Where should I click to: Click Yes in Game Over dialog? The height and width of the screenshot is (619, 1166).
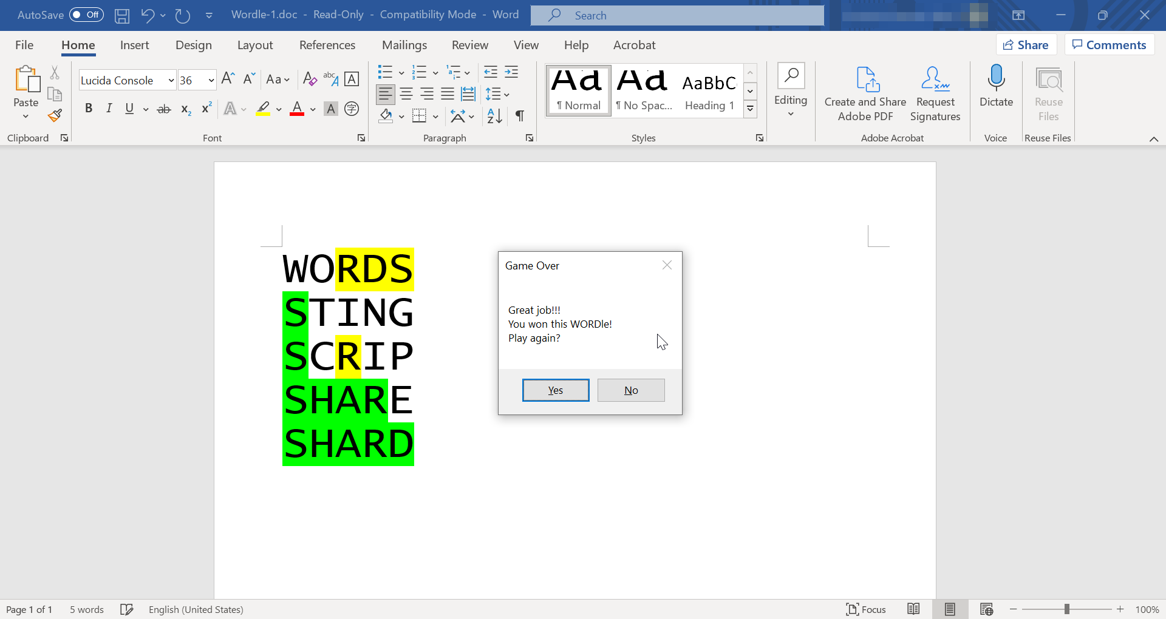(x=556, y=390)
